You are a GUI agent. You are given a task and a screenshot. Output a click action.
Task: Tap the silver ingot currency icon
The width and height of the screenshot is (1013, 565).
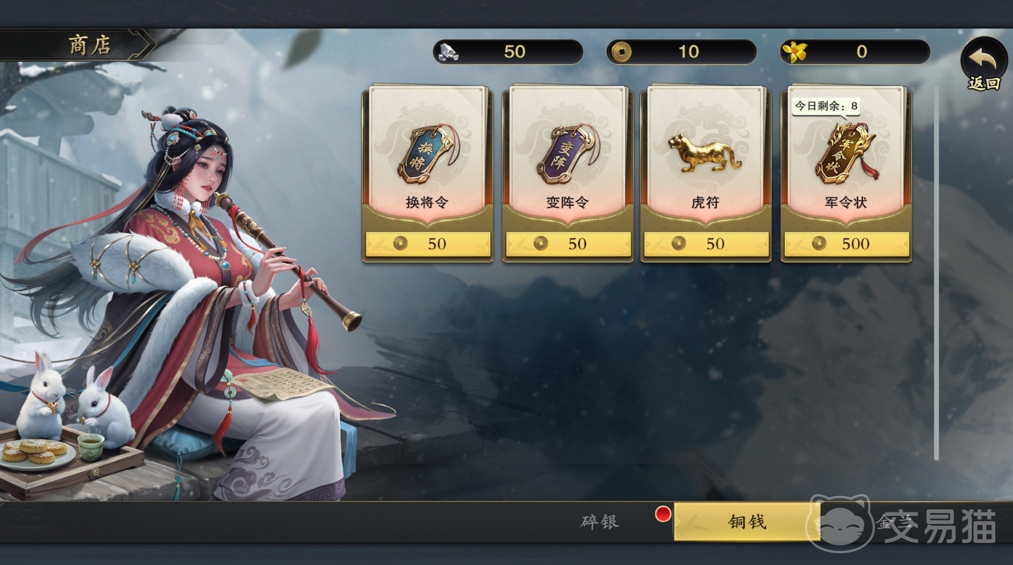pos(447,52)
